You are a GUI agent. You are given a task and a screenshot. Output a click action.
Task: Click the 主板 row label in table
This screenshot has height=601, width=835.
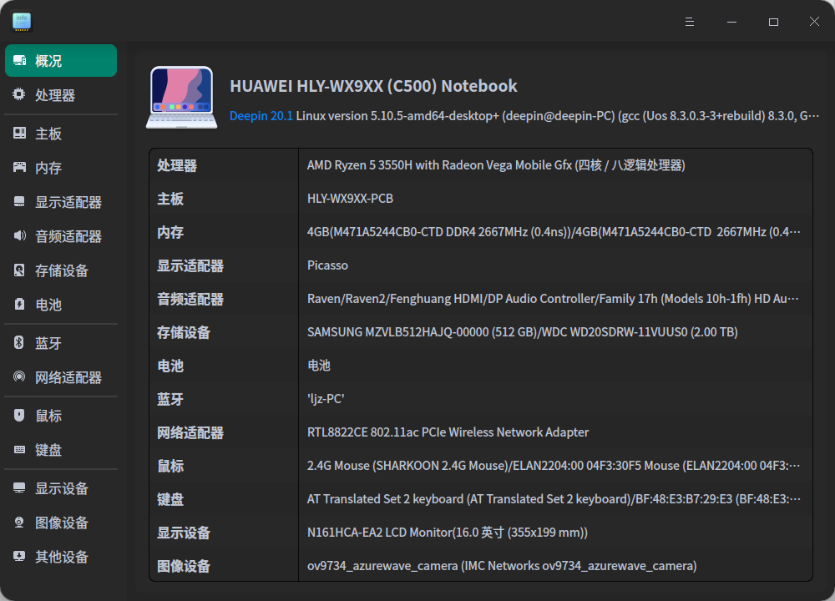(170, 199)
